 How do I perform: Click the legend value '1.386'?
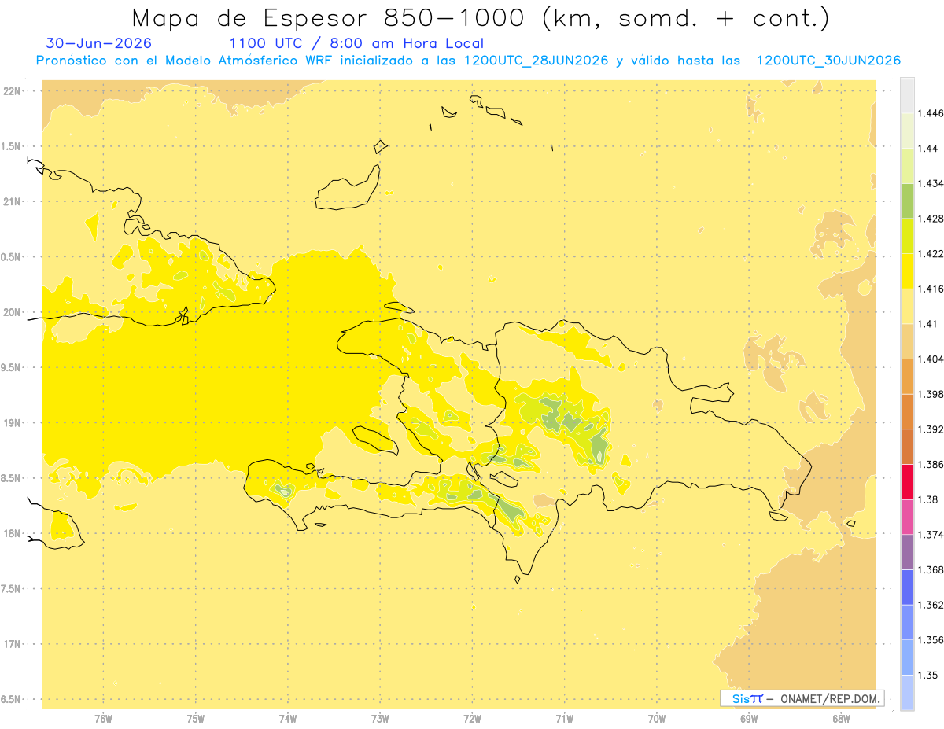coord(932,464)
